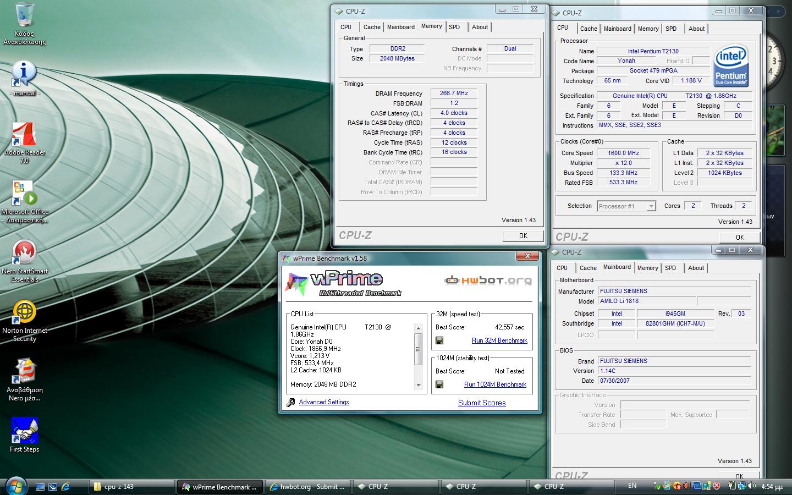Open Cache tab in top-right CPU-Z window
Screen dimensions: 792x495
[588, 29]
